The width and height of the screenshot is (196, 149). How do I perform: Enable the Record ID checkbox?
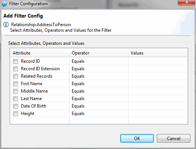[16, 61]
